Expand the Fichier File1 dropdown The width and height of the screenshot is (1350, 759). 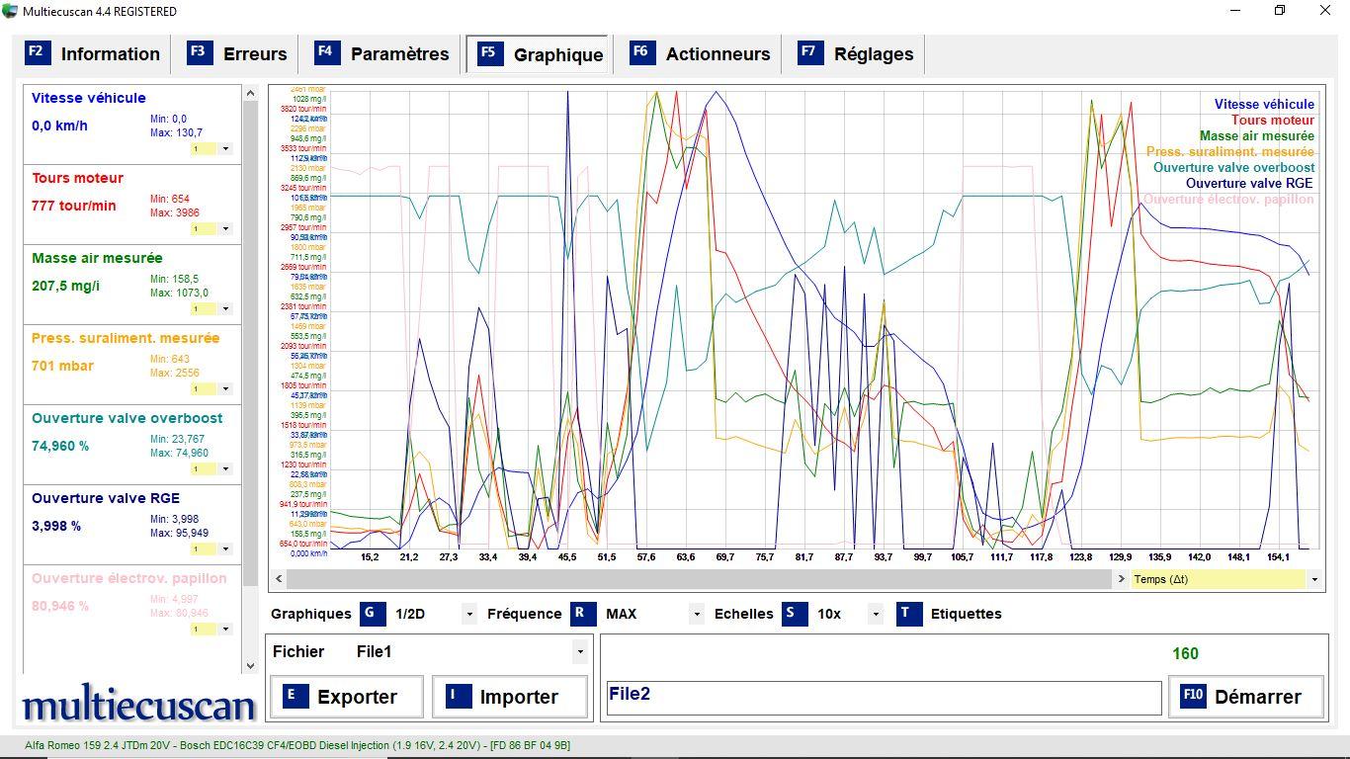pyautogui.click(x=580, y=652)
